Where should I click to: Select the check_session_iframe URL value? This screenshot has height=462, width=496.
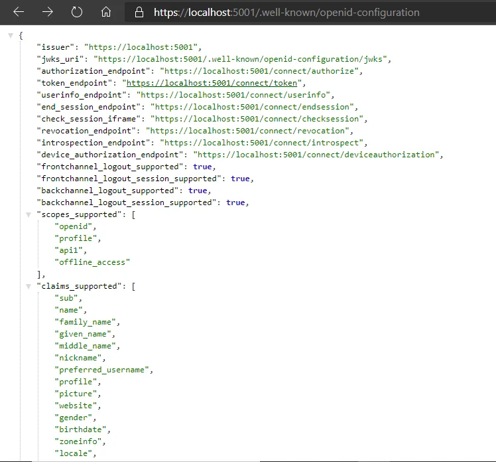pyautogui.click(x=257, y=119)
